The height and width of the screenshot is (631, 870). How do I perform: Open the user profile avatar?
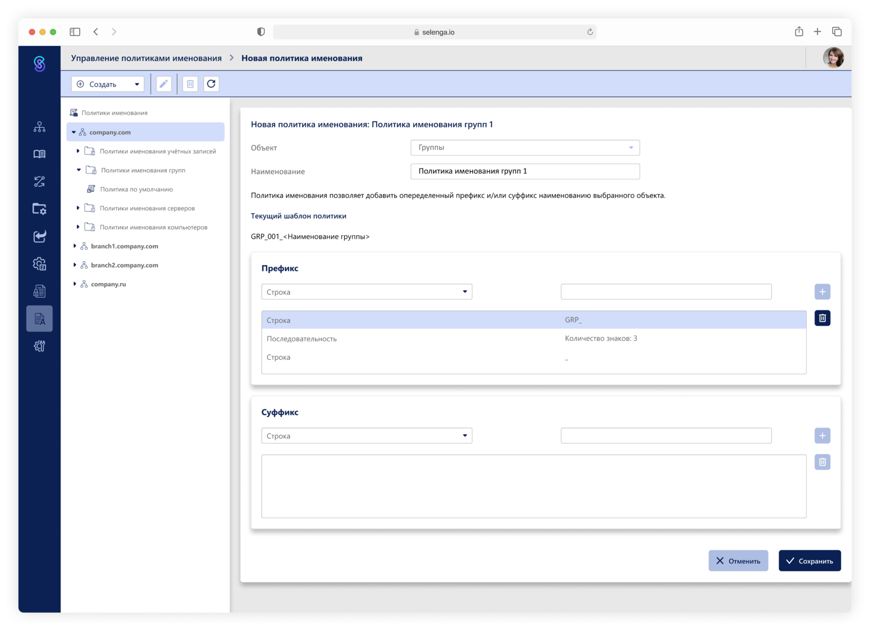[x=833, y=58]
